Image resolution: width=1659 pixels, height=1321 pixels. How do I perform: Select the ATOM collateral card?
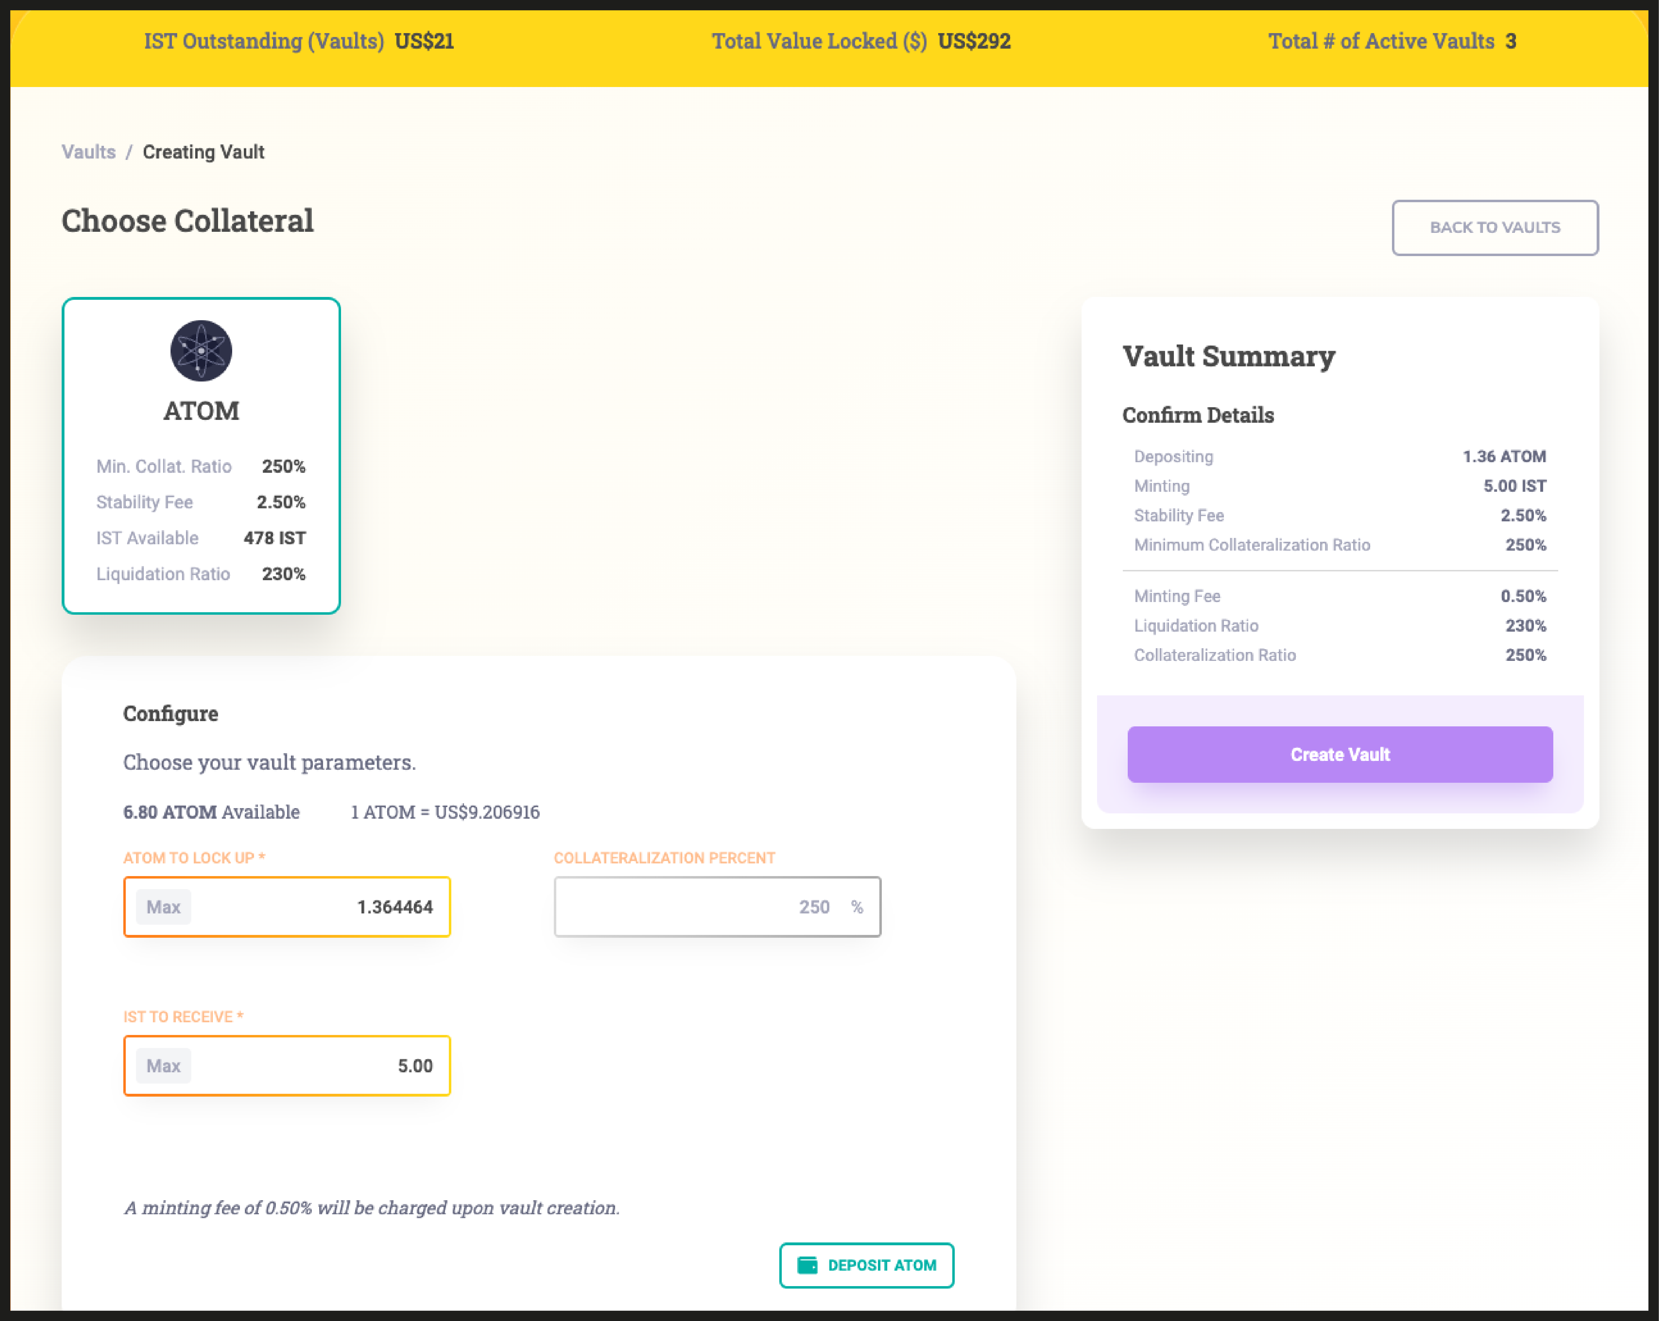pos(201,455)
